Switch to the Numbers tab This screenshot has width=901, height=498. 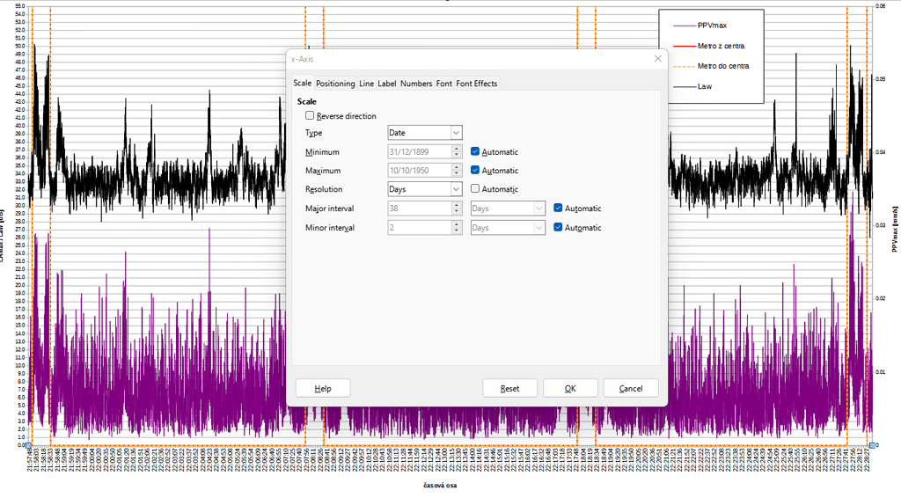[x=416, y=84]
